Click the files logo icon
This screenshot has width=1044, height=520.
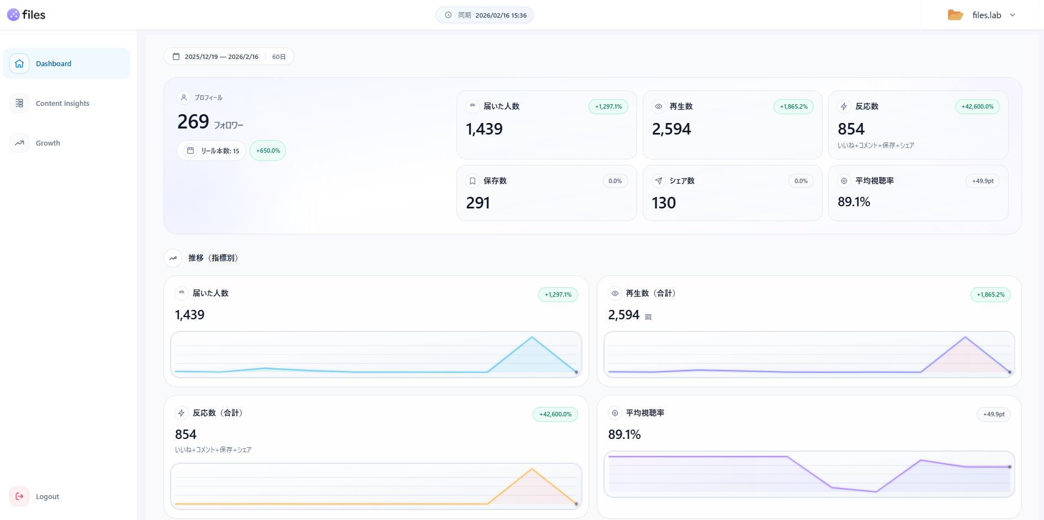point(13,15)
